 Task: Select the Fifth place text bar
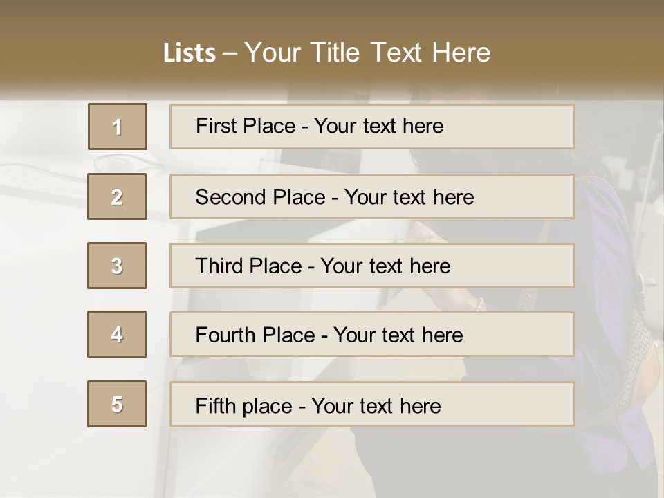(x=372, y=404)
